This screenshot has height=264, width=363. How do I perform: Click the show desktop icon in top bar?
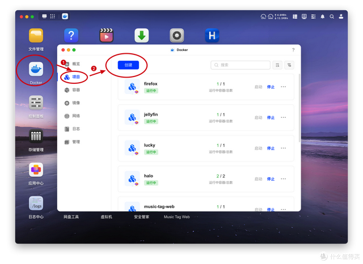click(x=44, y=16)
